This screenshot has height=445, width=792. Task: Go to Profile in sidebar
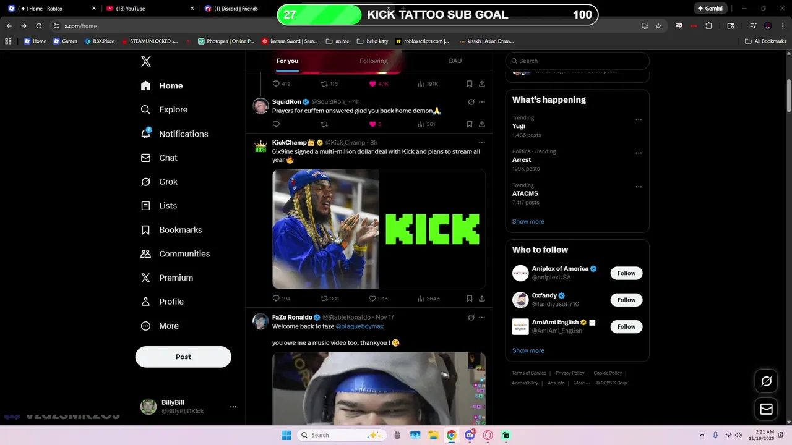(x=162, y=302)
